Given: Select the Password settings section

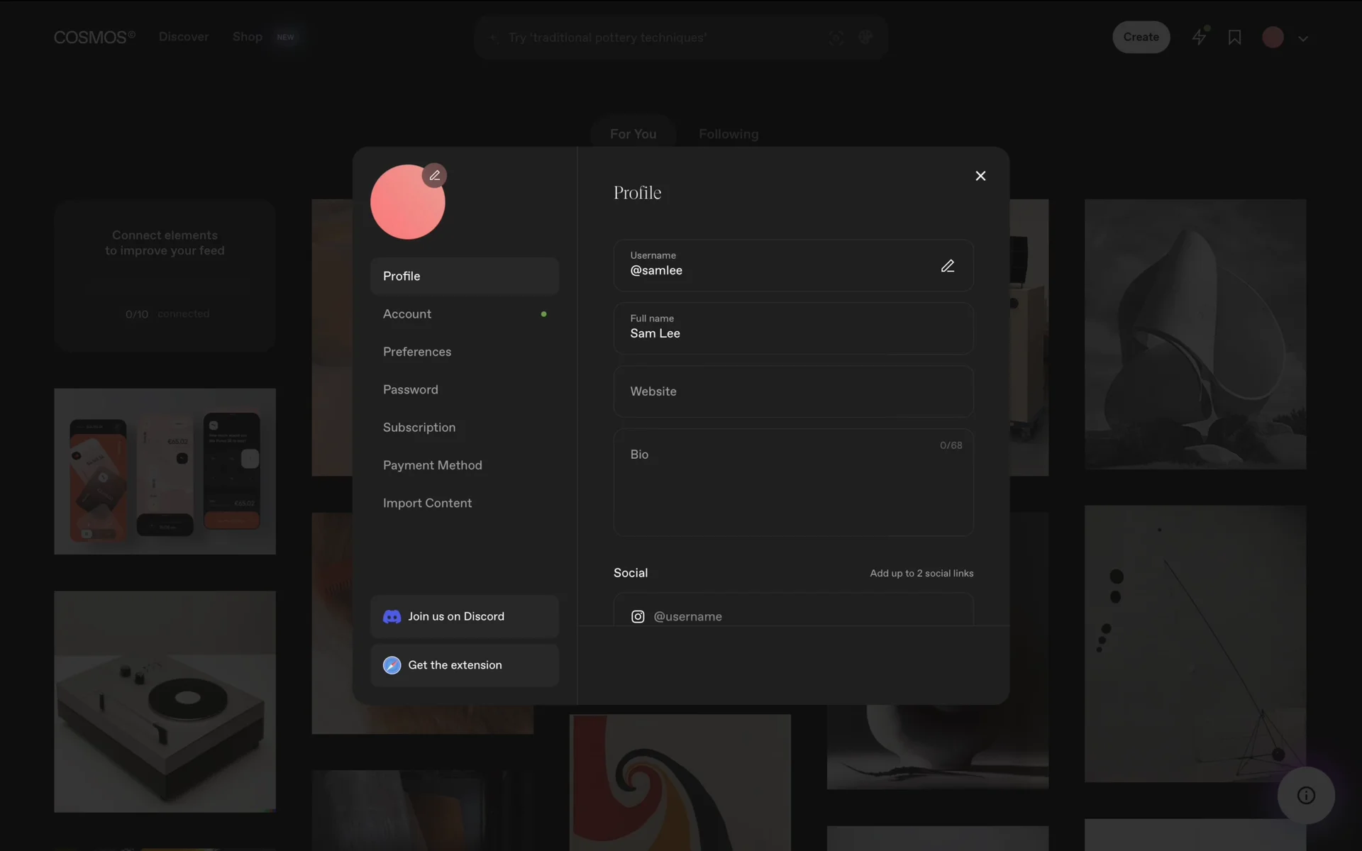Looking at the screenshot, I should click(411, 389).
